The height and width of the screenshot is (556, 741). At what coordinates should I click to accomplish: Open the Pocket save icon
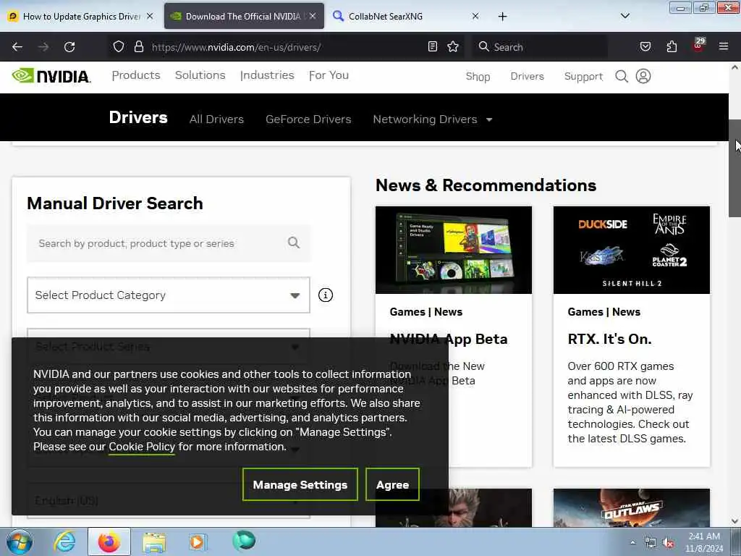tap(645, 47)
